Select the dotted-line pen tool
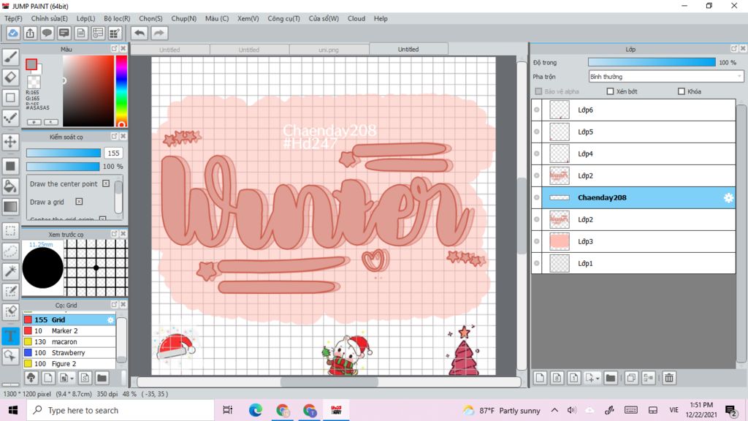Image resolution: width=748 pixels, height=421 pixels. click(10, 118)
